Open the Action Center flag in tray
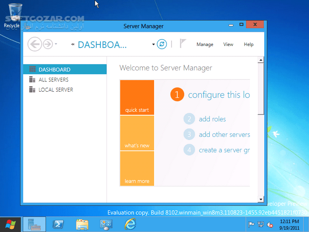This screenshot has height=232, width=309. [251, 225]
